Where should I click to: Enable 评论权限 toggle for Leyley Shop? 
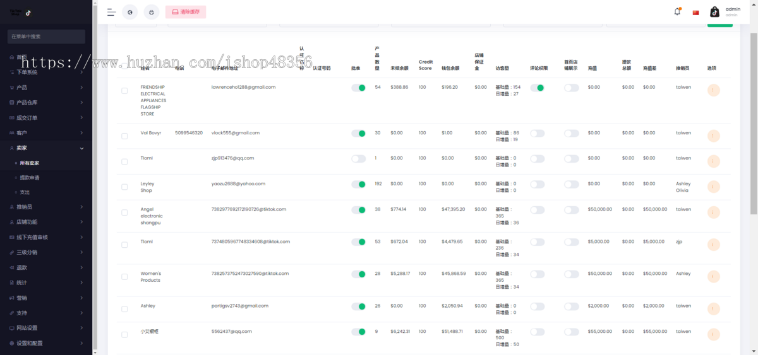point(537,184)
